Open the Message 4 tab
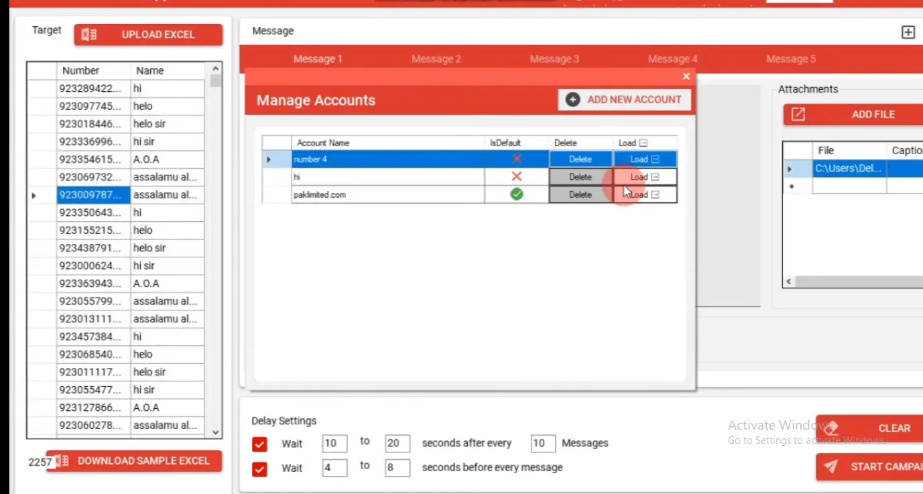The width and height of the screenshot is (923, 494). tap(672, 59)
